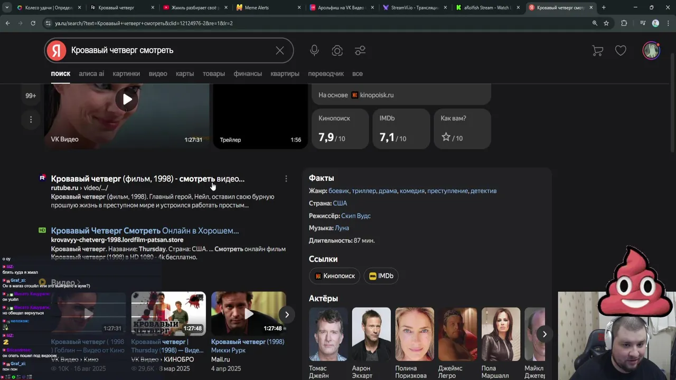Expand the все tabs menu
676x380 pixels.
coord(358,73)
